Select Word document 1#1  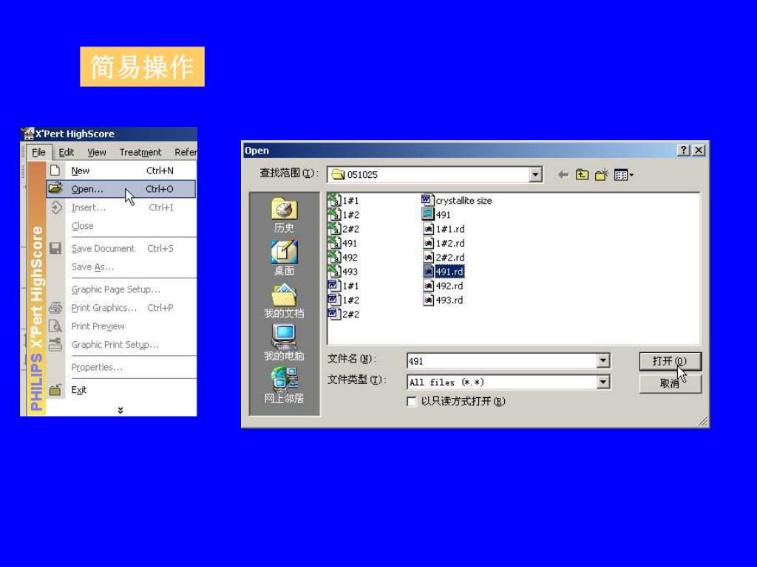pos(343,286)
